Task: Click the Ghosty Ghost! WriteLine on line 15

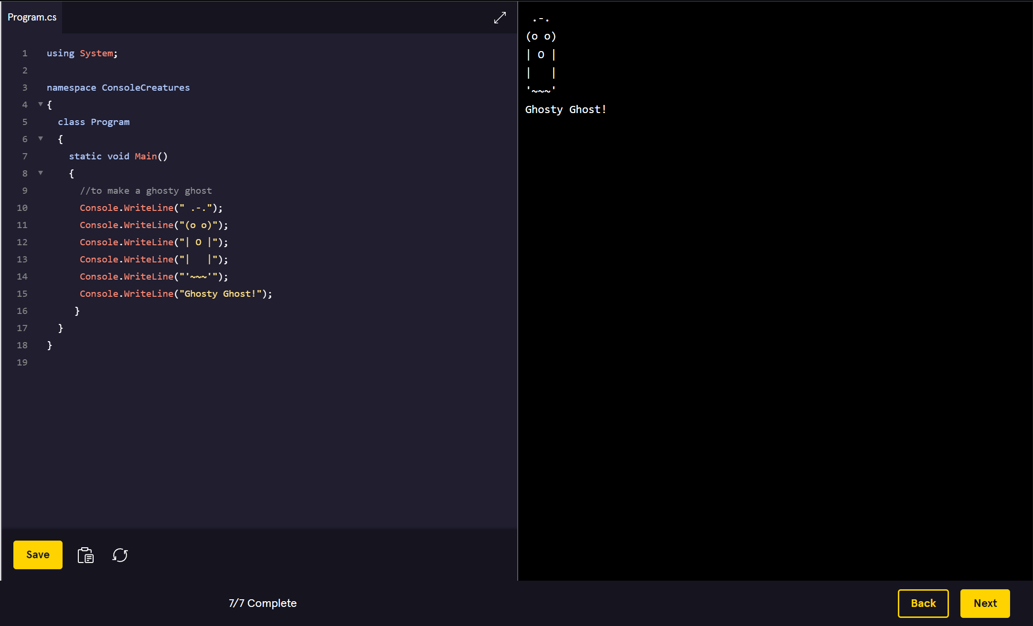Action: (x=175, y=293)
